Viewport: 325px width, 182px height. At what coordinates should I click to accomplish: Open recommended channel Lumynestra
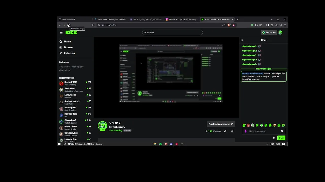click(75, 96)
